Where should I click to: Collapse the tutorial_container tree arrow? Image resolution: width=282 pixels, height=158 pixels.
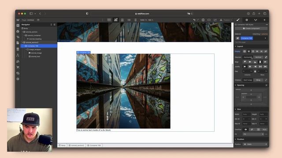24,36
